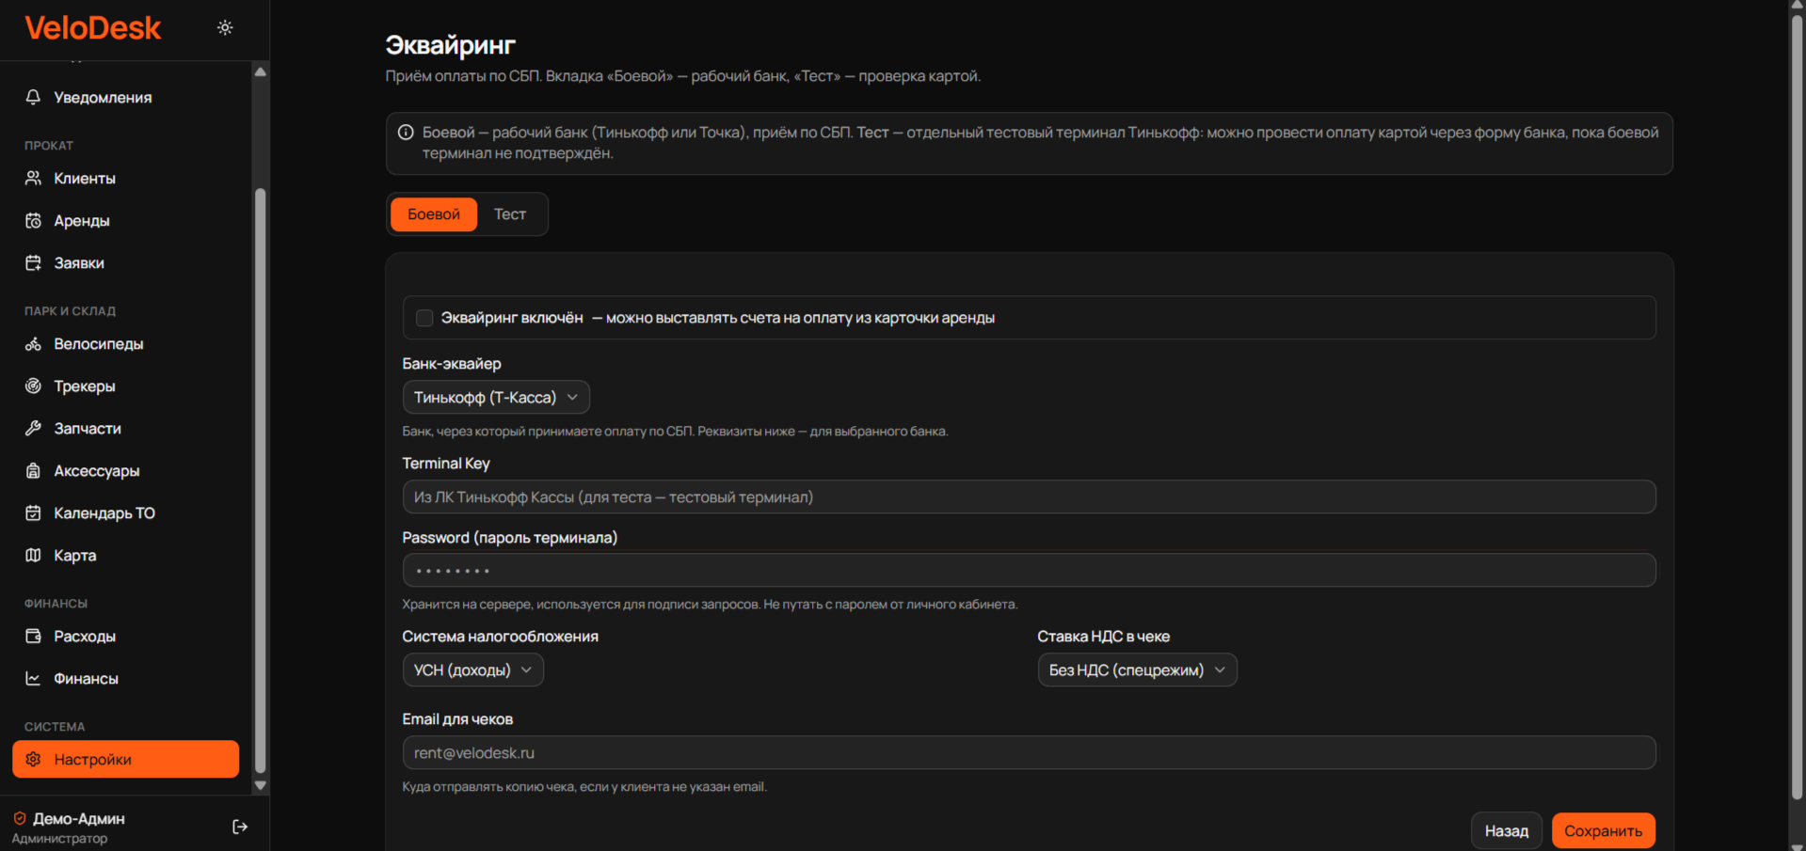Image resolution: width=1806 pixels, height=851 pixels.
Task: Open notifications via the bell icon
Action: (33, 97)
